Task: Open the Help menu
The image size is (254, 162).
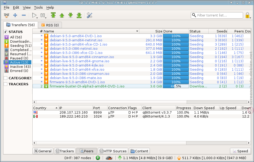Action: point(50,8)
